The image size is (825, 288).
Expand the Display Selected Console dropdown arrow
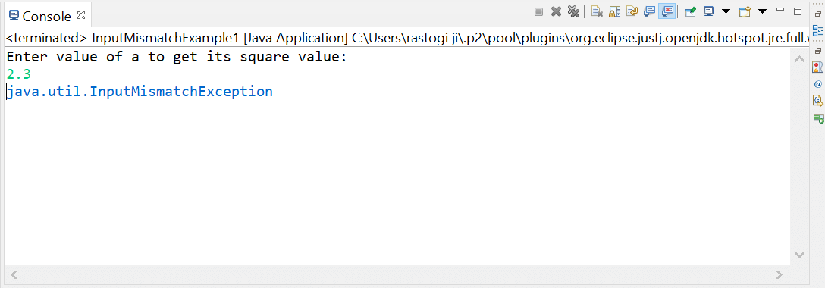pyautogui.click(x=726, y=11)
